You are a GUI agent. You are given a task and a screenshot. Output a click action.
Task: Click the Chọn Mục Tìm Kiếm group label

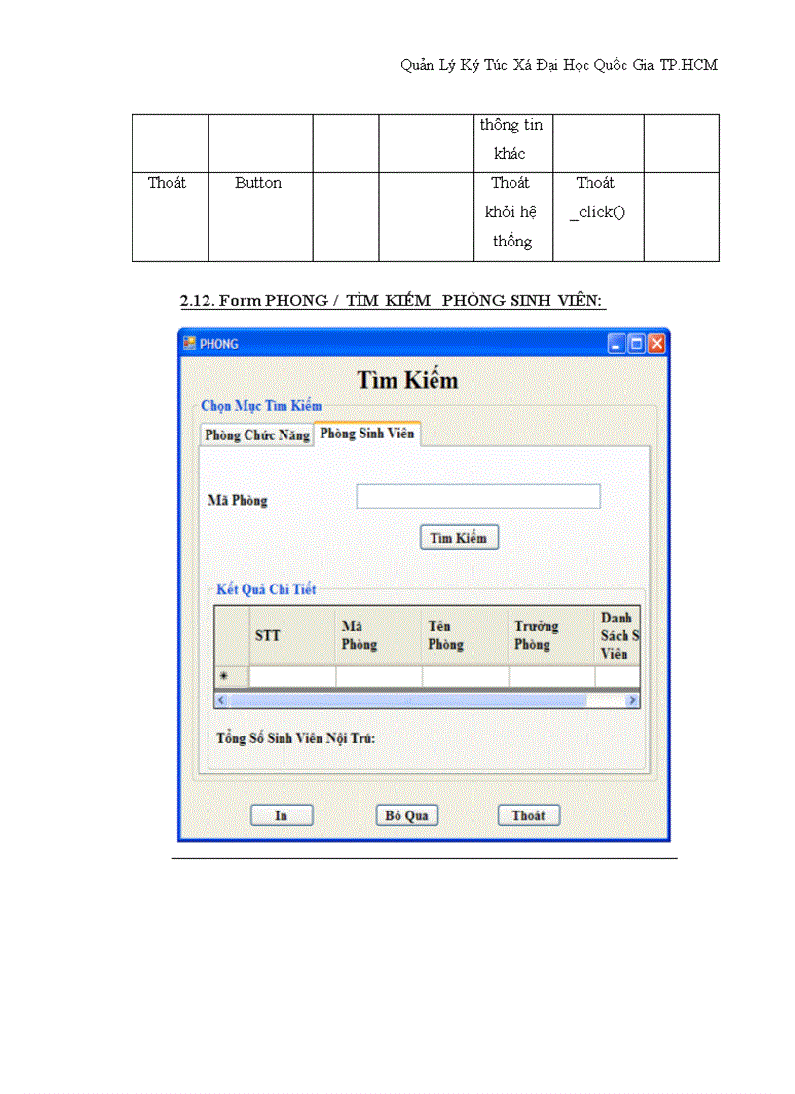258,406
